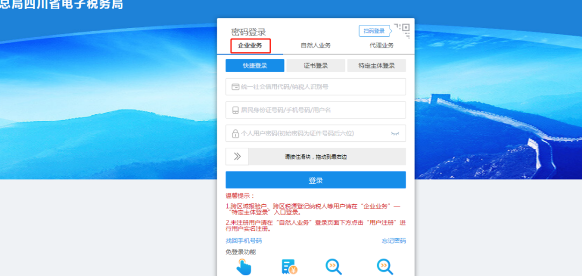Click the 密码登录 heading text
Screen dimensions: 582x276
pyautogui.click(x=248, y=32)
